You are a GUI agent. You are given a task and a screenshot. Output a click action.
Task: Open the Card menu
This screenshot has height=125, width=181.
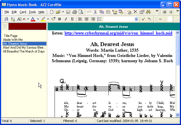click(x=23, y=12)
